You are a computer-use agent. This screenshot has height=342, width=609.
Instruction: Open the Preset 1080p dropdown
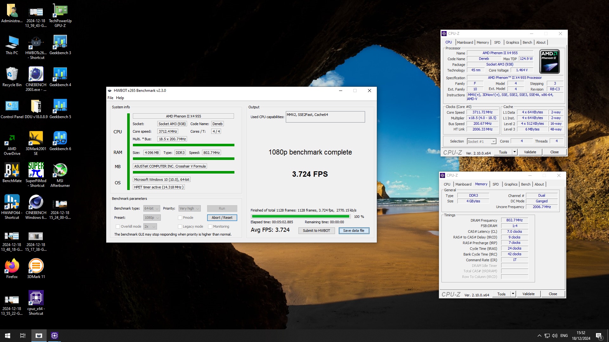(x=152, y=218)
